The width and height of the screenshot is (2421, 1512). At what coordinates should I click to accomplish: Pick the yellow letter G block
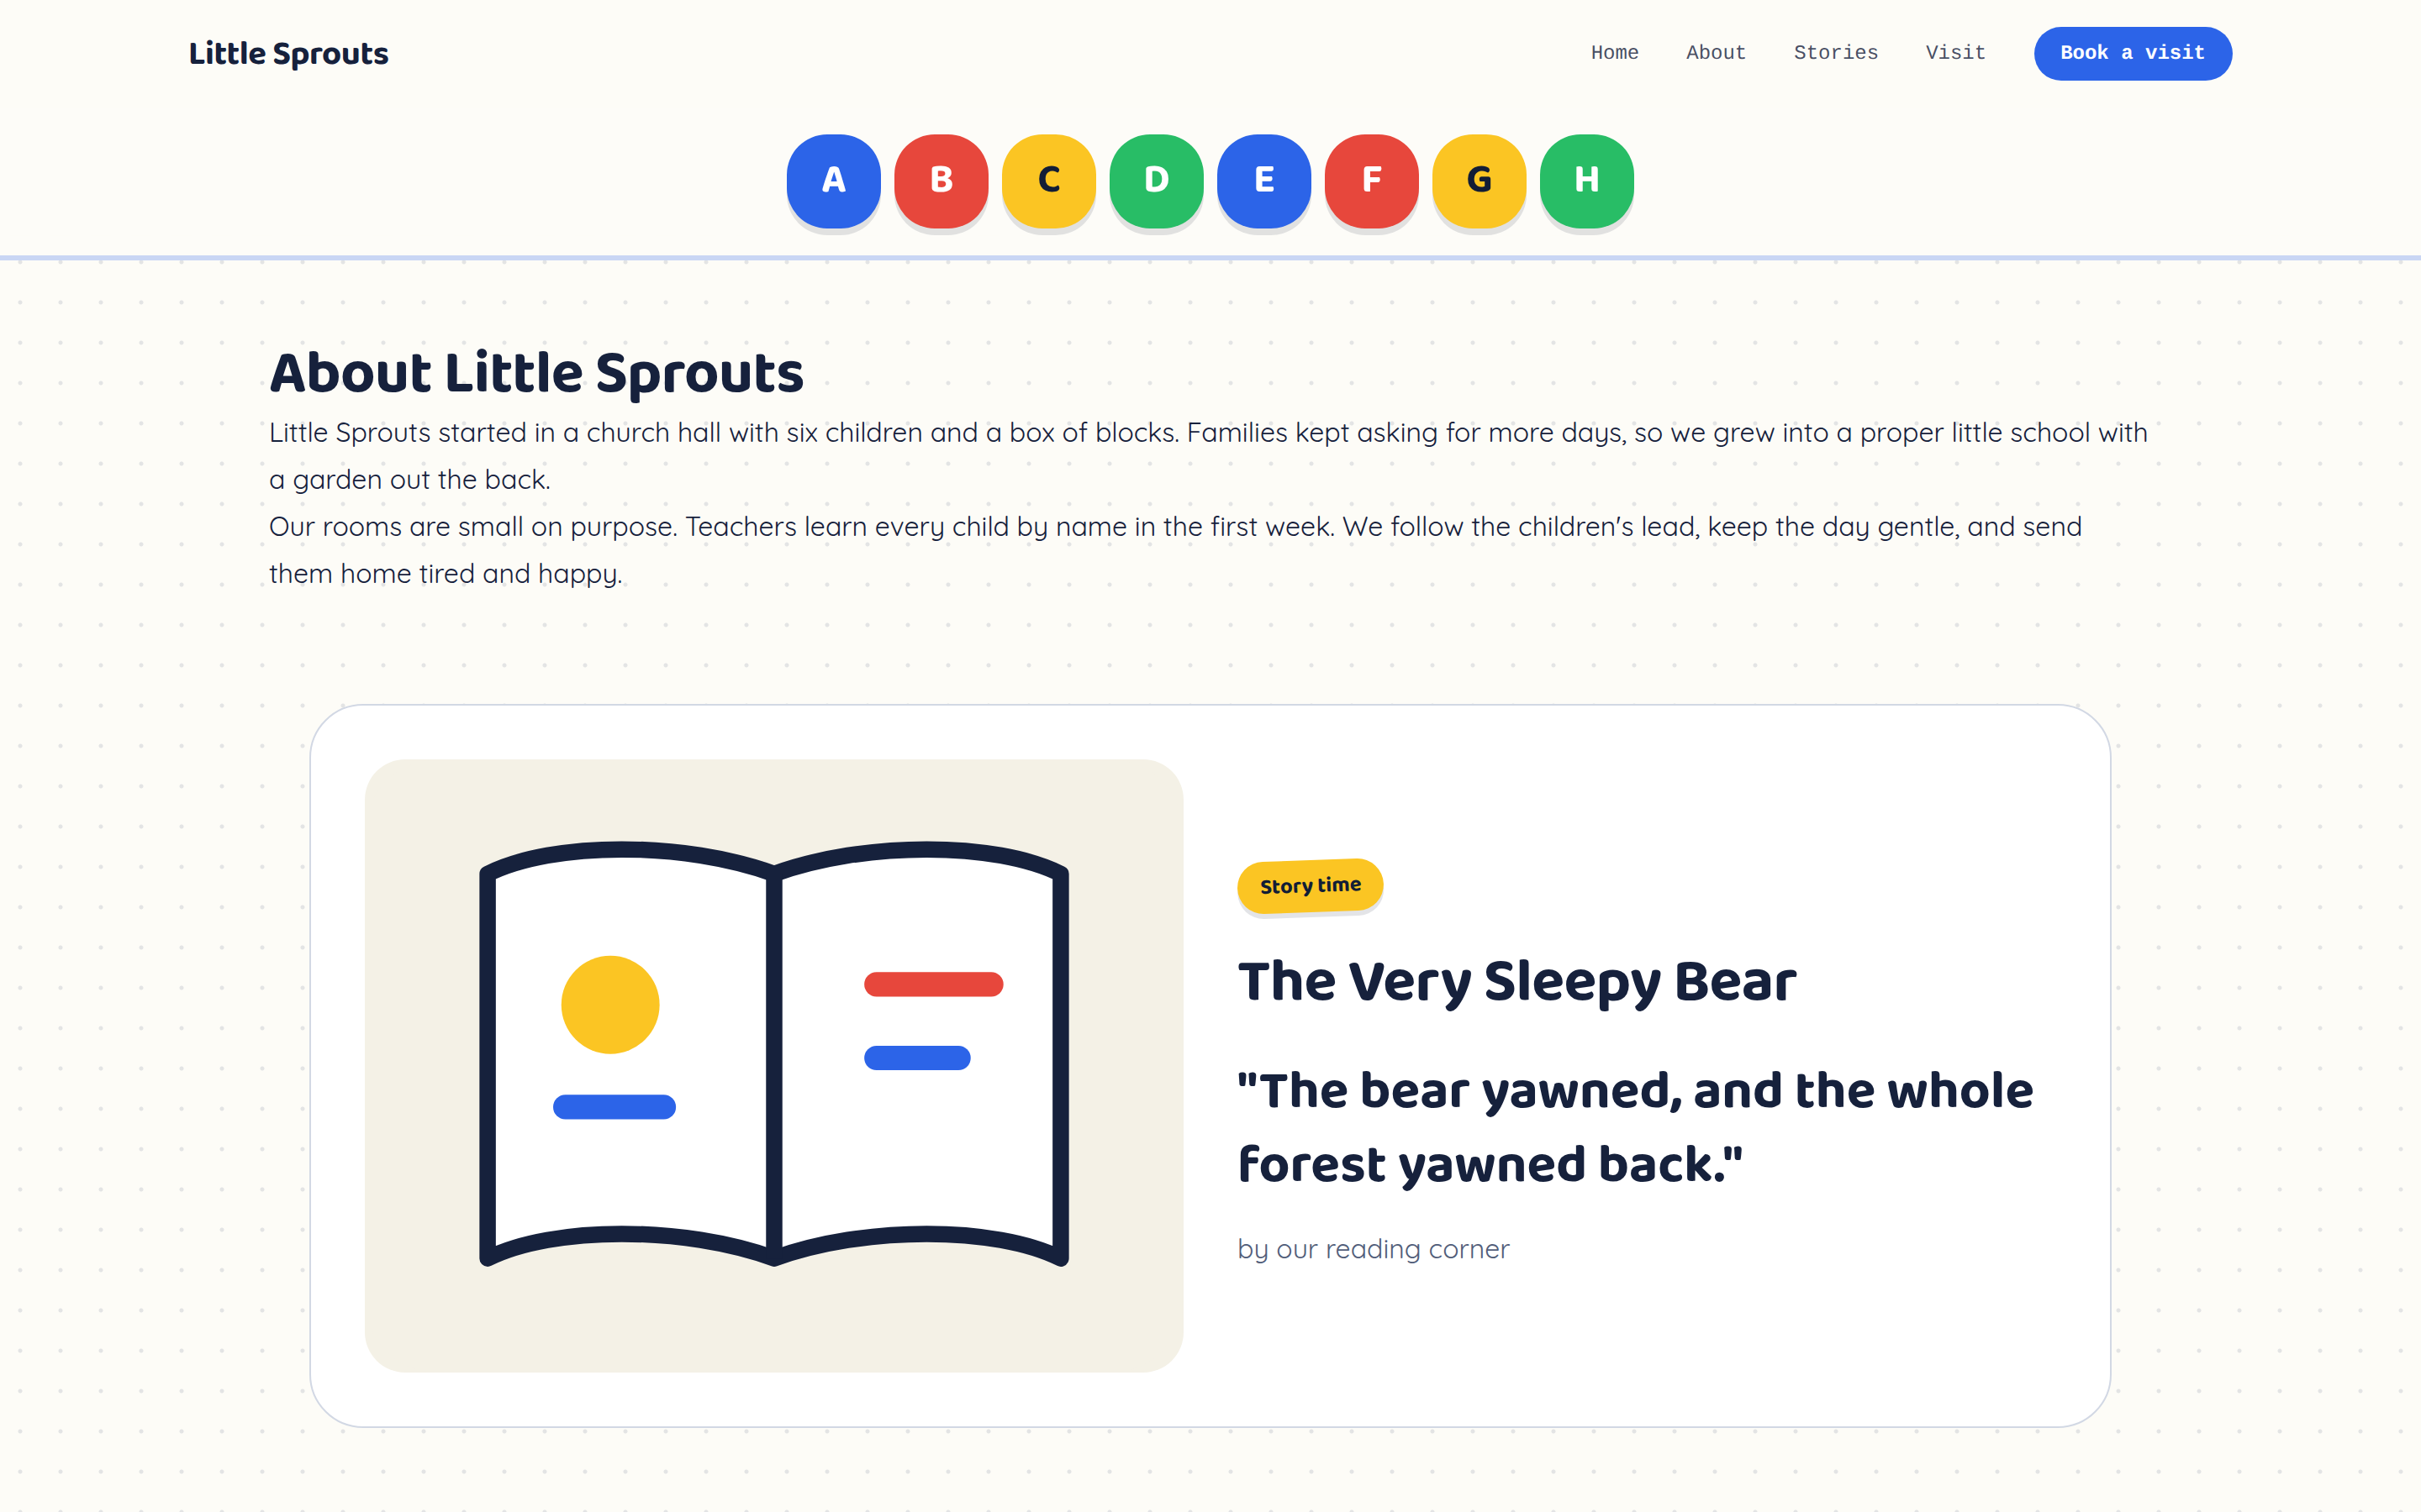1479,181
